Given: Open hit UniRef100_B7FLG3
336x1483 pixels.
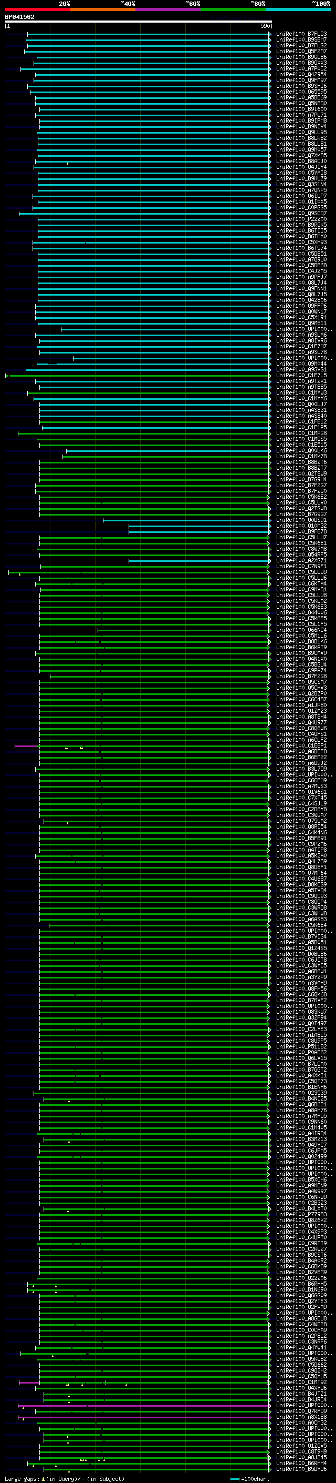Looking at the screenshot, I should click(301, 35).
